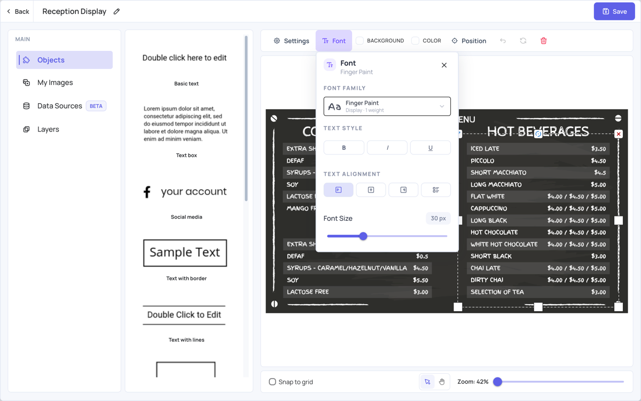Add the 'Double click here to edit' basic text

(x=185, y=58)
